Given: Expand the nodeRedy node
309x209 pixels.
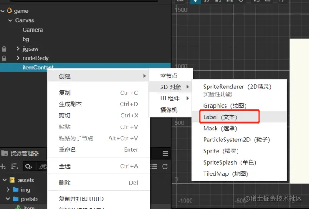Looking at the screenshot, I should coord(18,58).
